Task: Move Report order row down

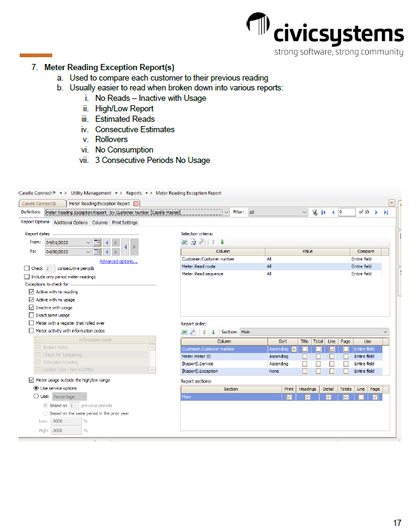Action: click(213, 332)
